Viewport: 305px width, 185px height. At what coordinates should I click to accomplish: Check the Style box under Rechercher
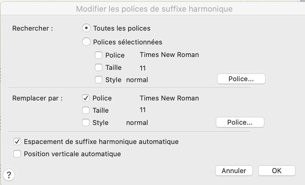click(x=99, y=80)
